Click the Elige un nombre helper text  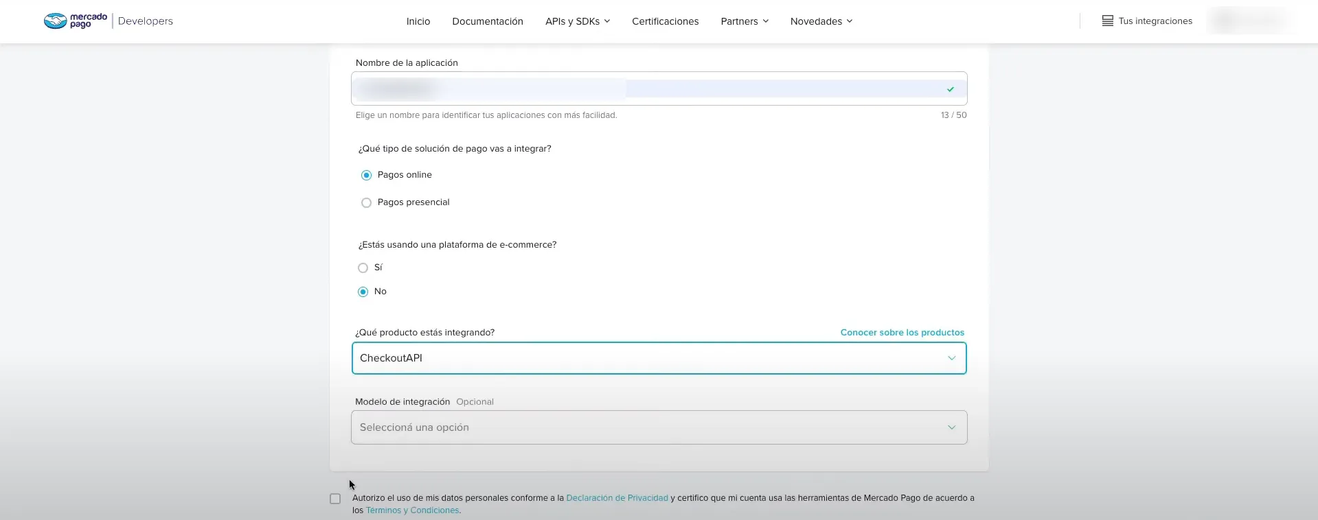pos(486,115)
